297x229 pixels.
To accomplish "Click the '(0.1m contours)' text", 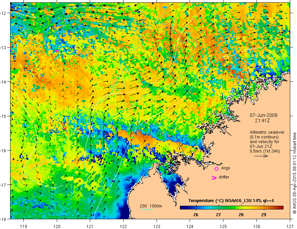I will 264,137.
